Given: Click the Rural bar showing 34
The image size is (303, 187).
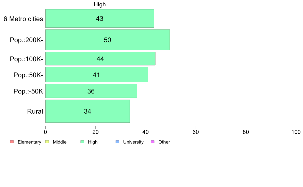Looking at the screenshot, I should tap(88, 111).
